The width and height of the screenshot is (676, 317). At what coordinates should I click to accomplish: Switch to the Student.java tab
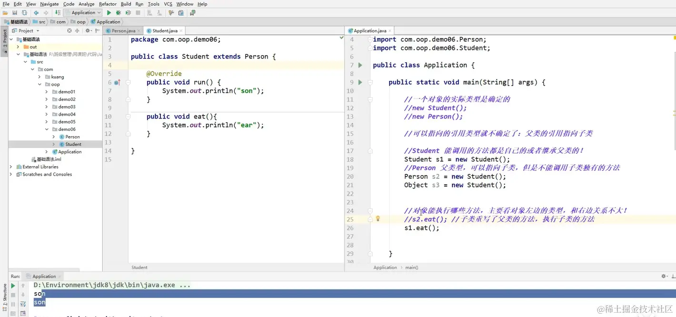click(x=165, y=30)
